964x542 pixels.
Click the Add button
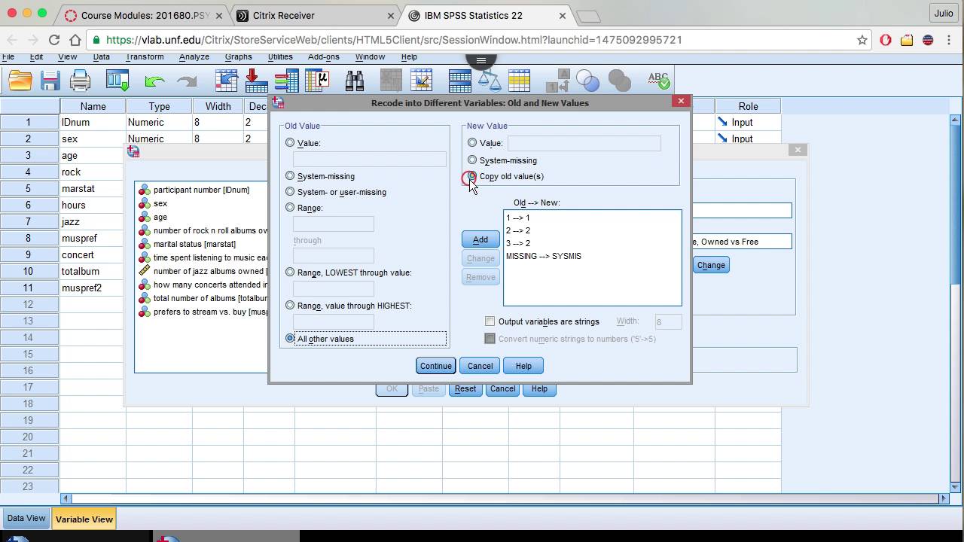480,239
